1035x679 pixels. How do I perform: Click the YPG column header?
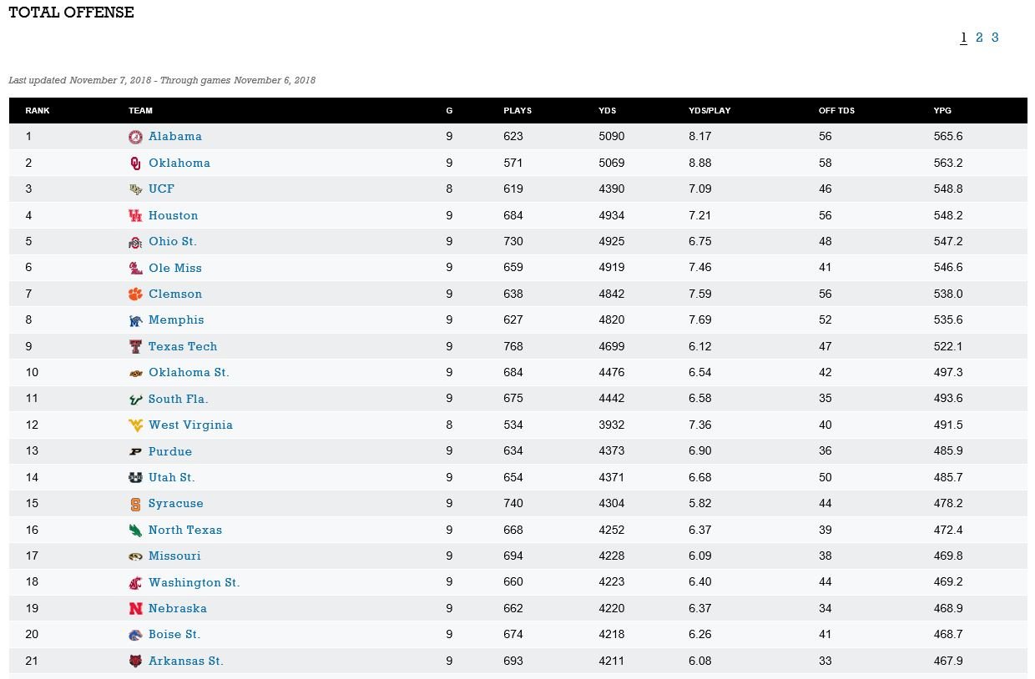point(942,111)
